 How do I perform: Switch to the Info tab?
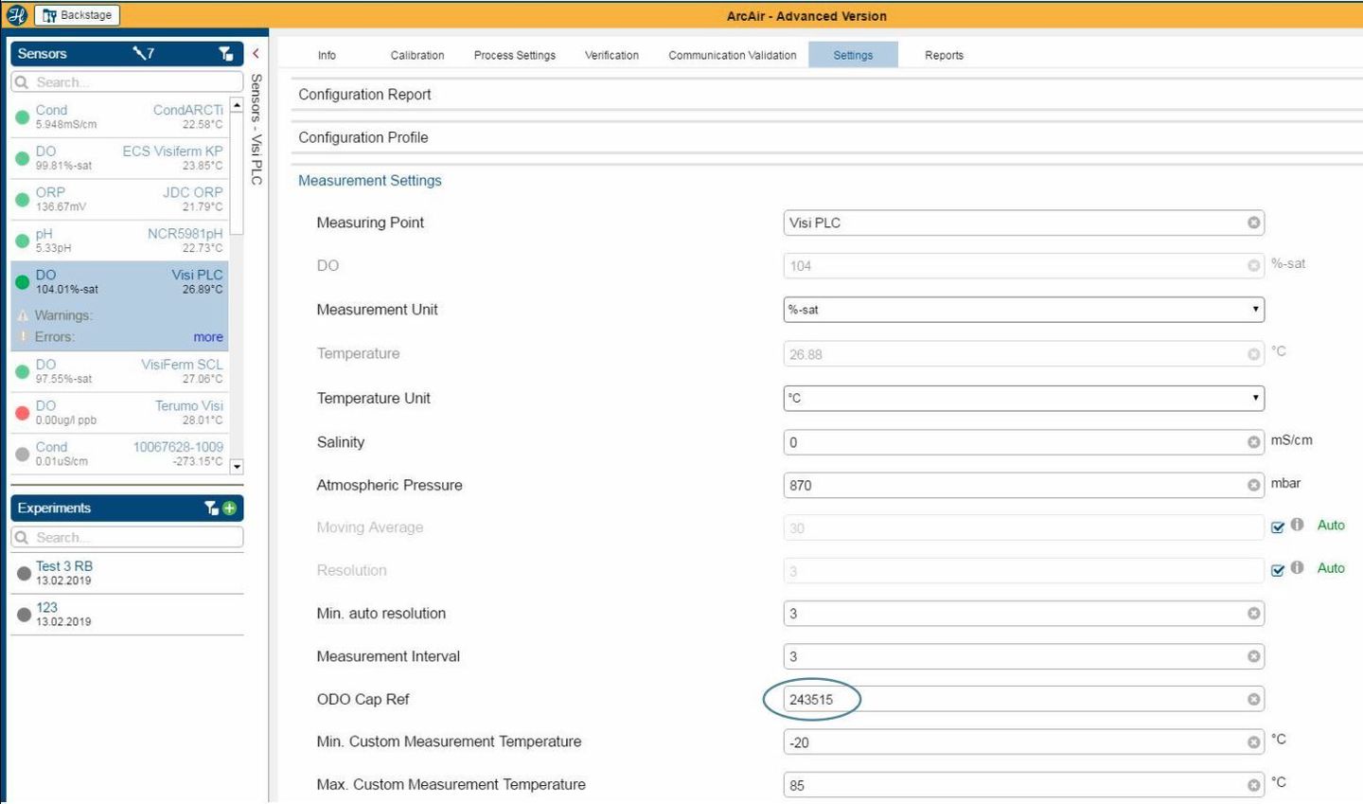[327, 55]
